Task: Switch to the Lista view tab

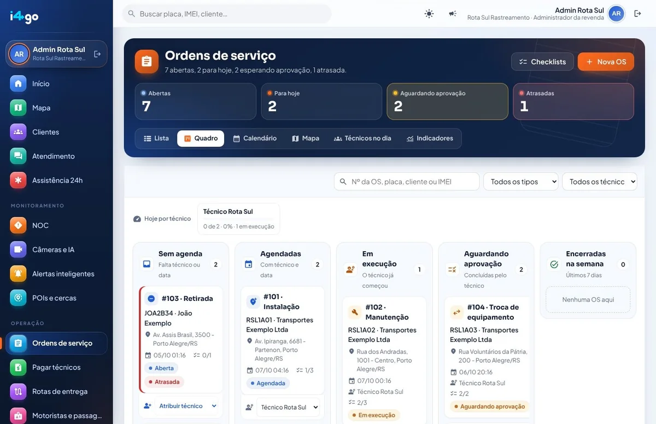Action: point(156,138)
